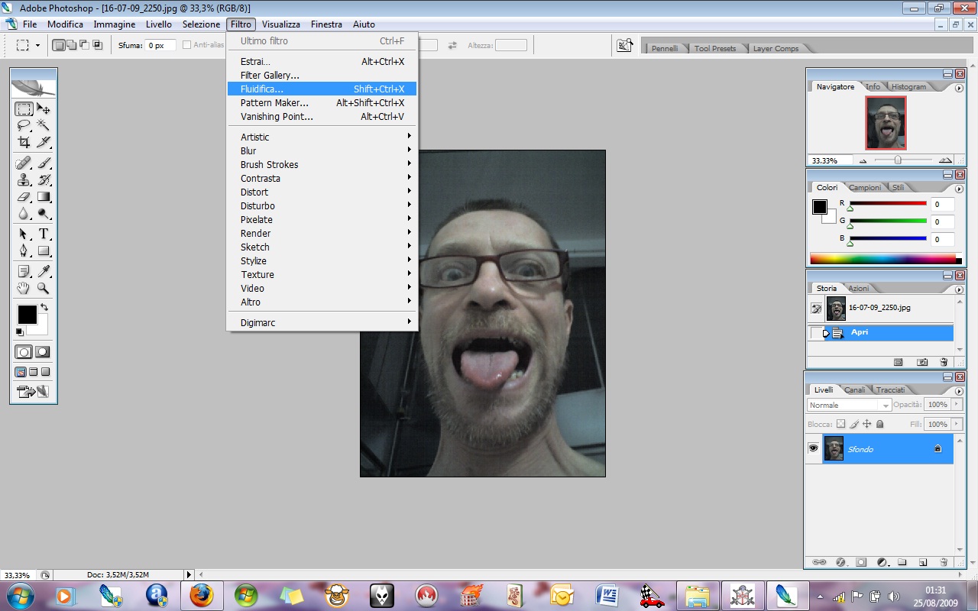Select the Rectangle shape tool

(x=44, y=251)
